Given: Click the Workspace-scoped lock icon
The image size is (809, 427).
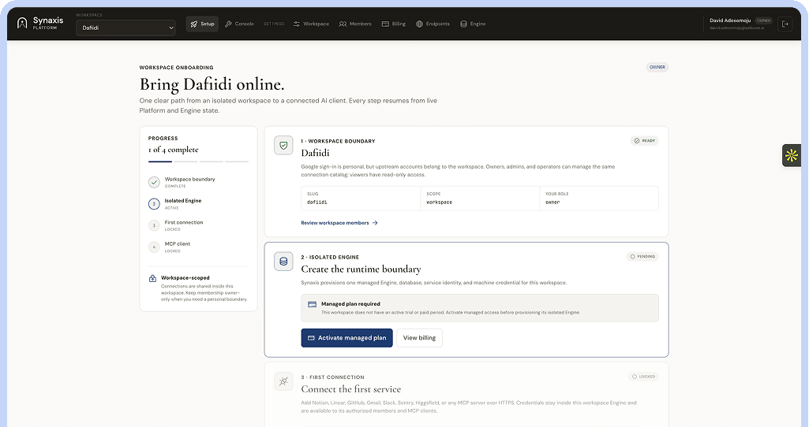Looking at the screenshot, I should click(x=152, y=278).
